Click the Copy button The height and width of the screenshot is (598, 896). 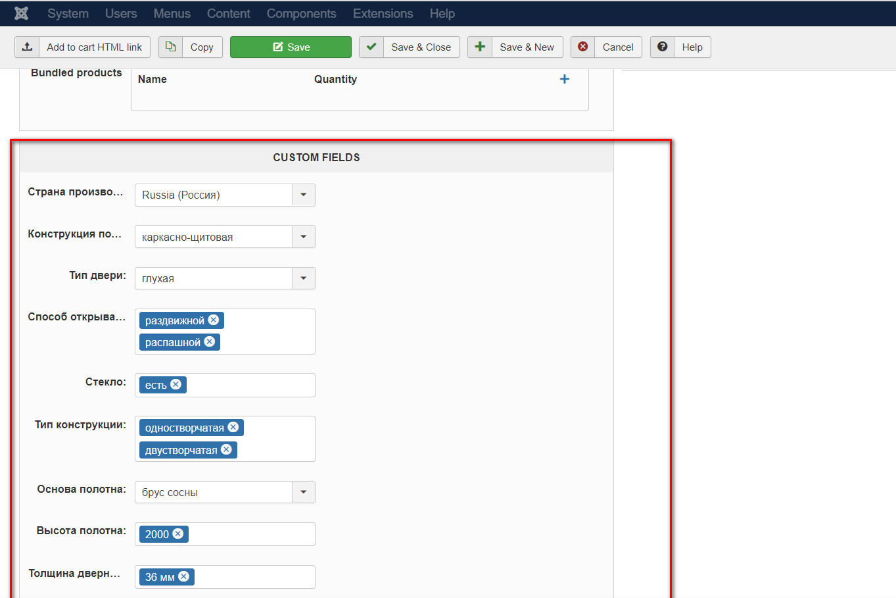(191, 47)
